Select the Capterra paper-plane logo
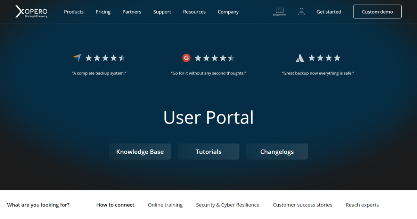The width and height of the screenshot is (417, 219). point(76,58)
